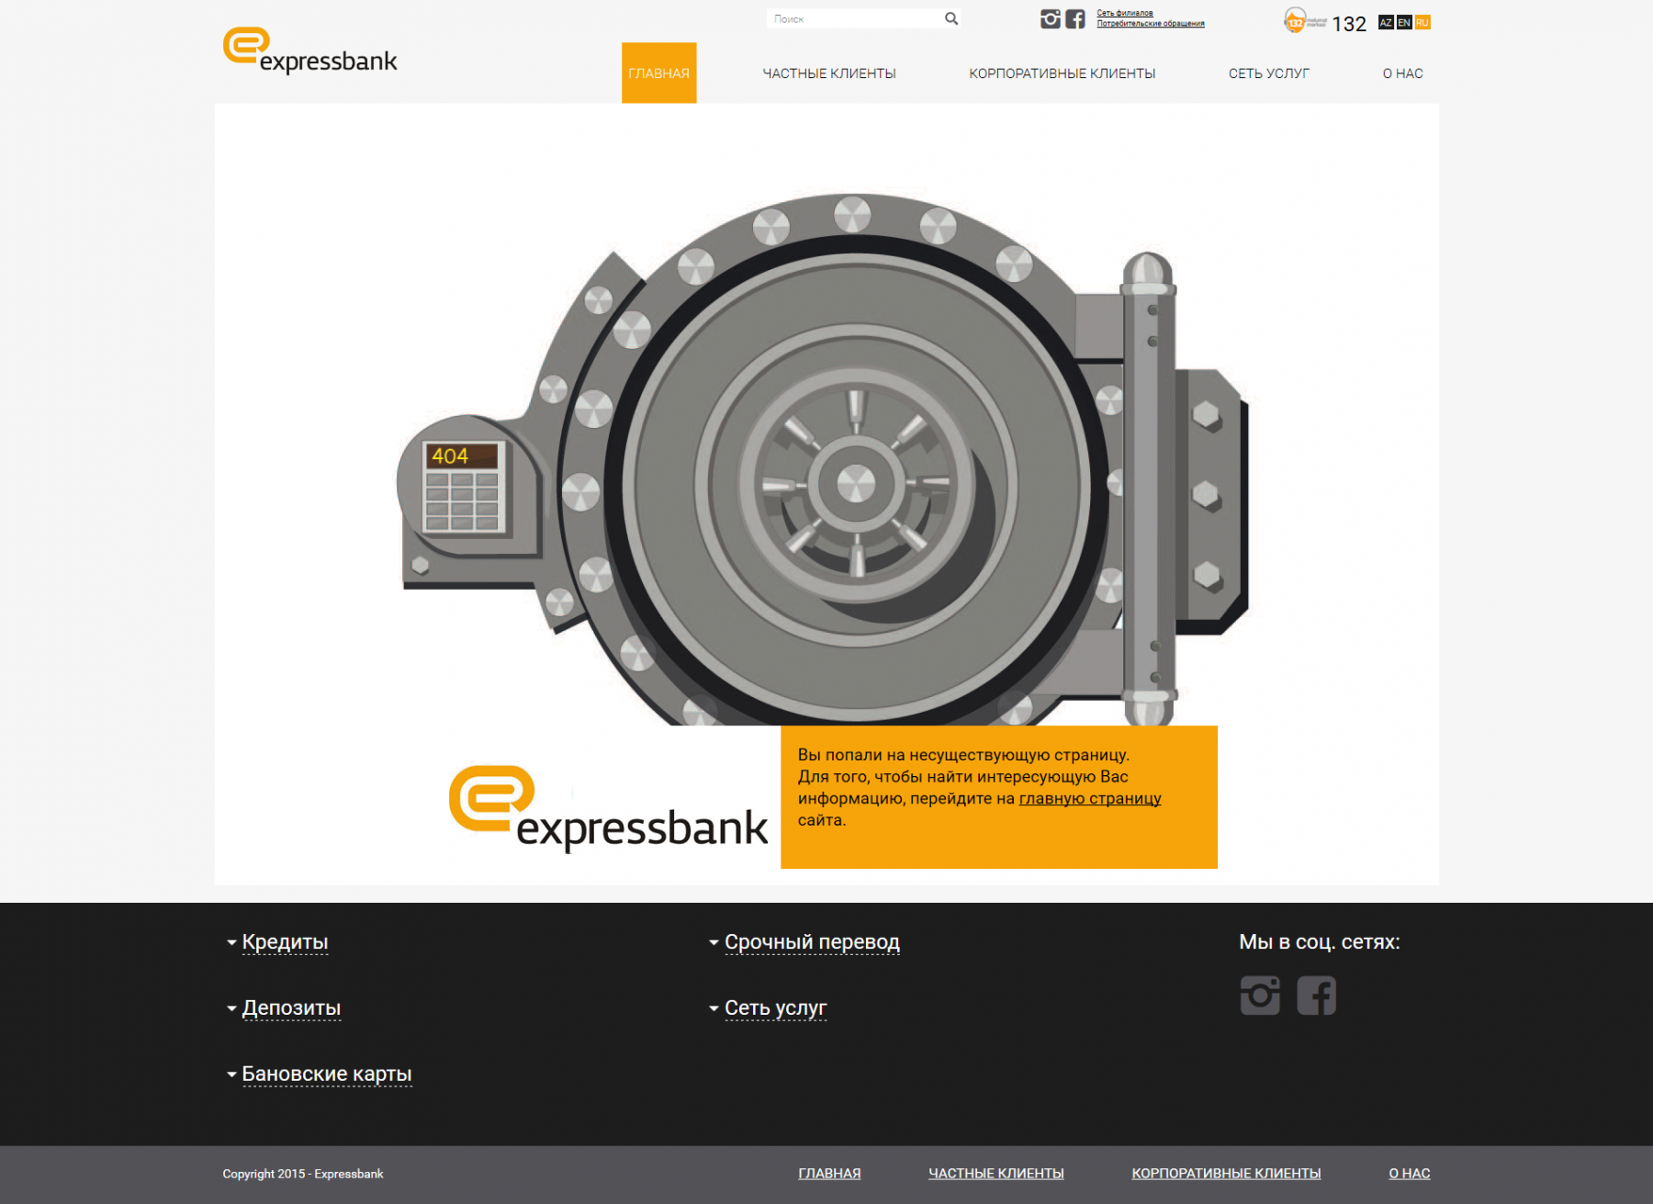Click the Copyright 2015 - Expressbank text

pyautogui.click(x=303, y=1174)
